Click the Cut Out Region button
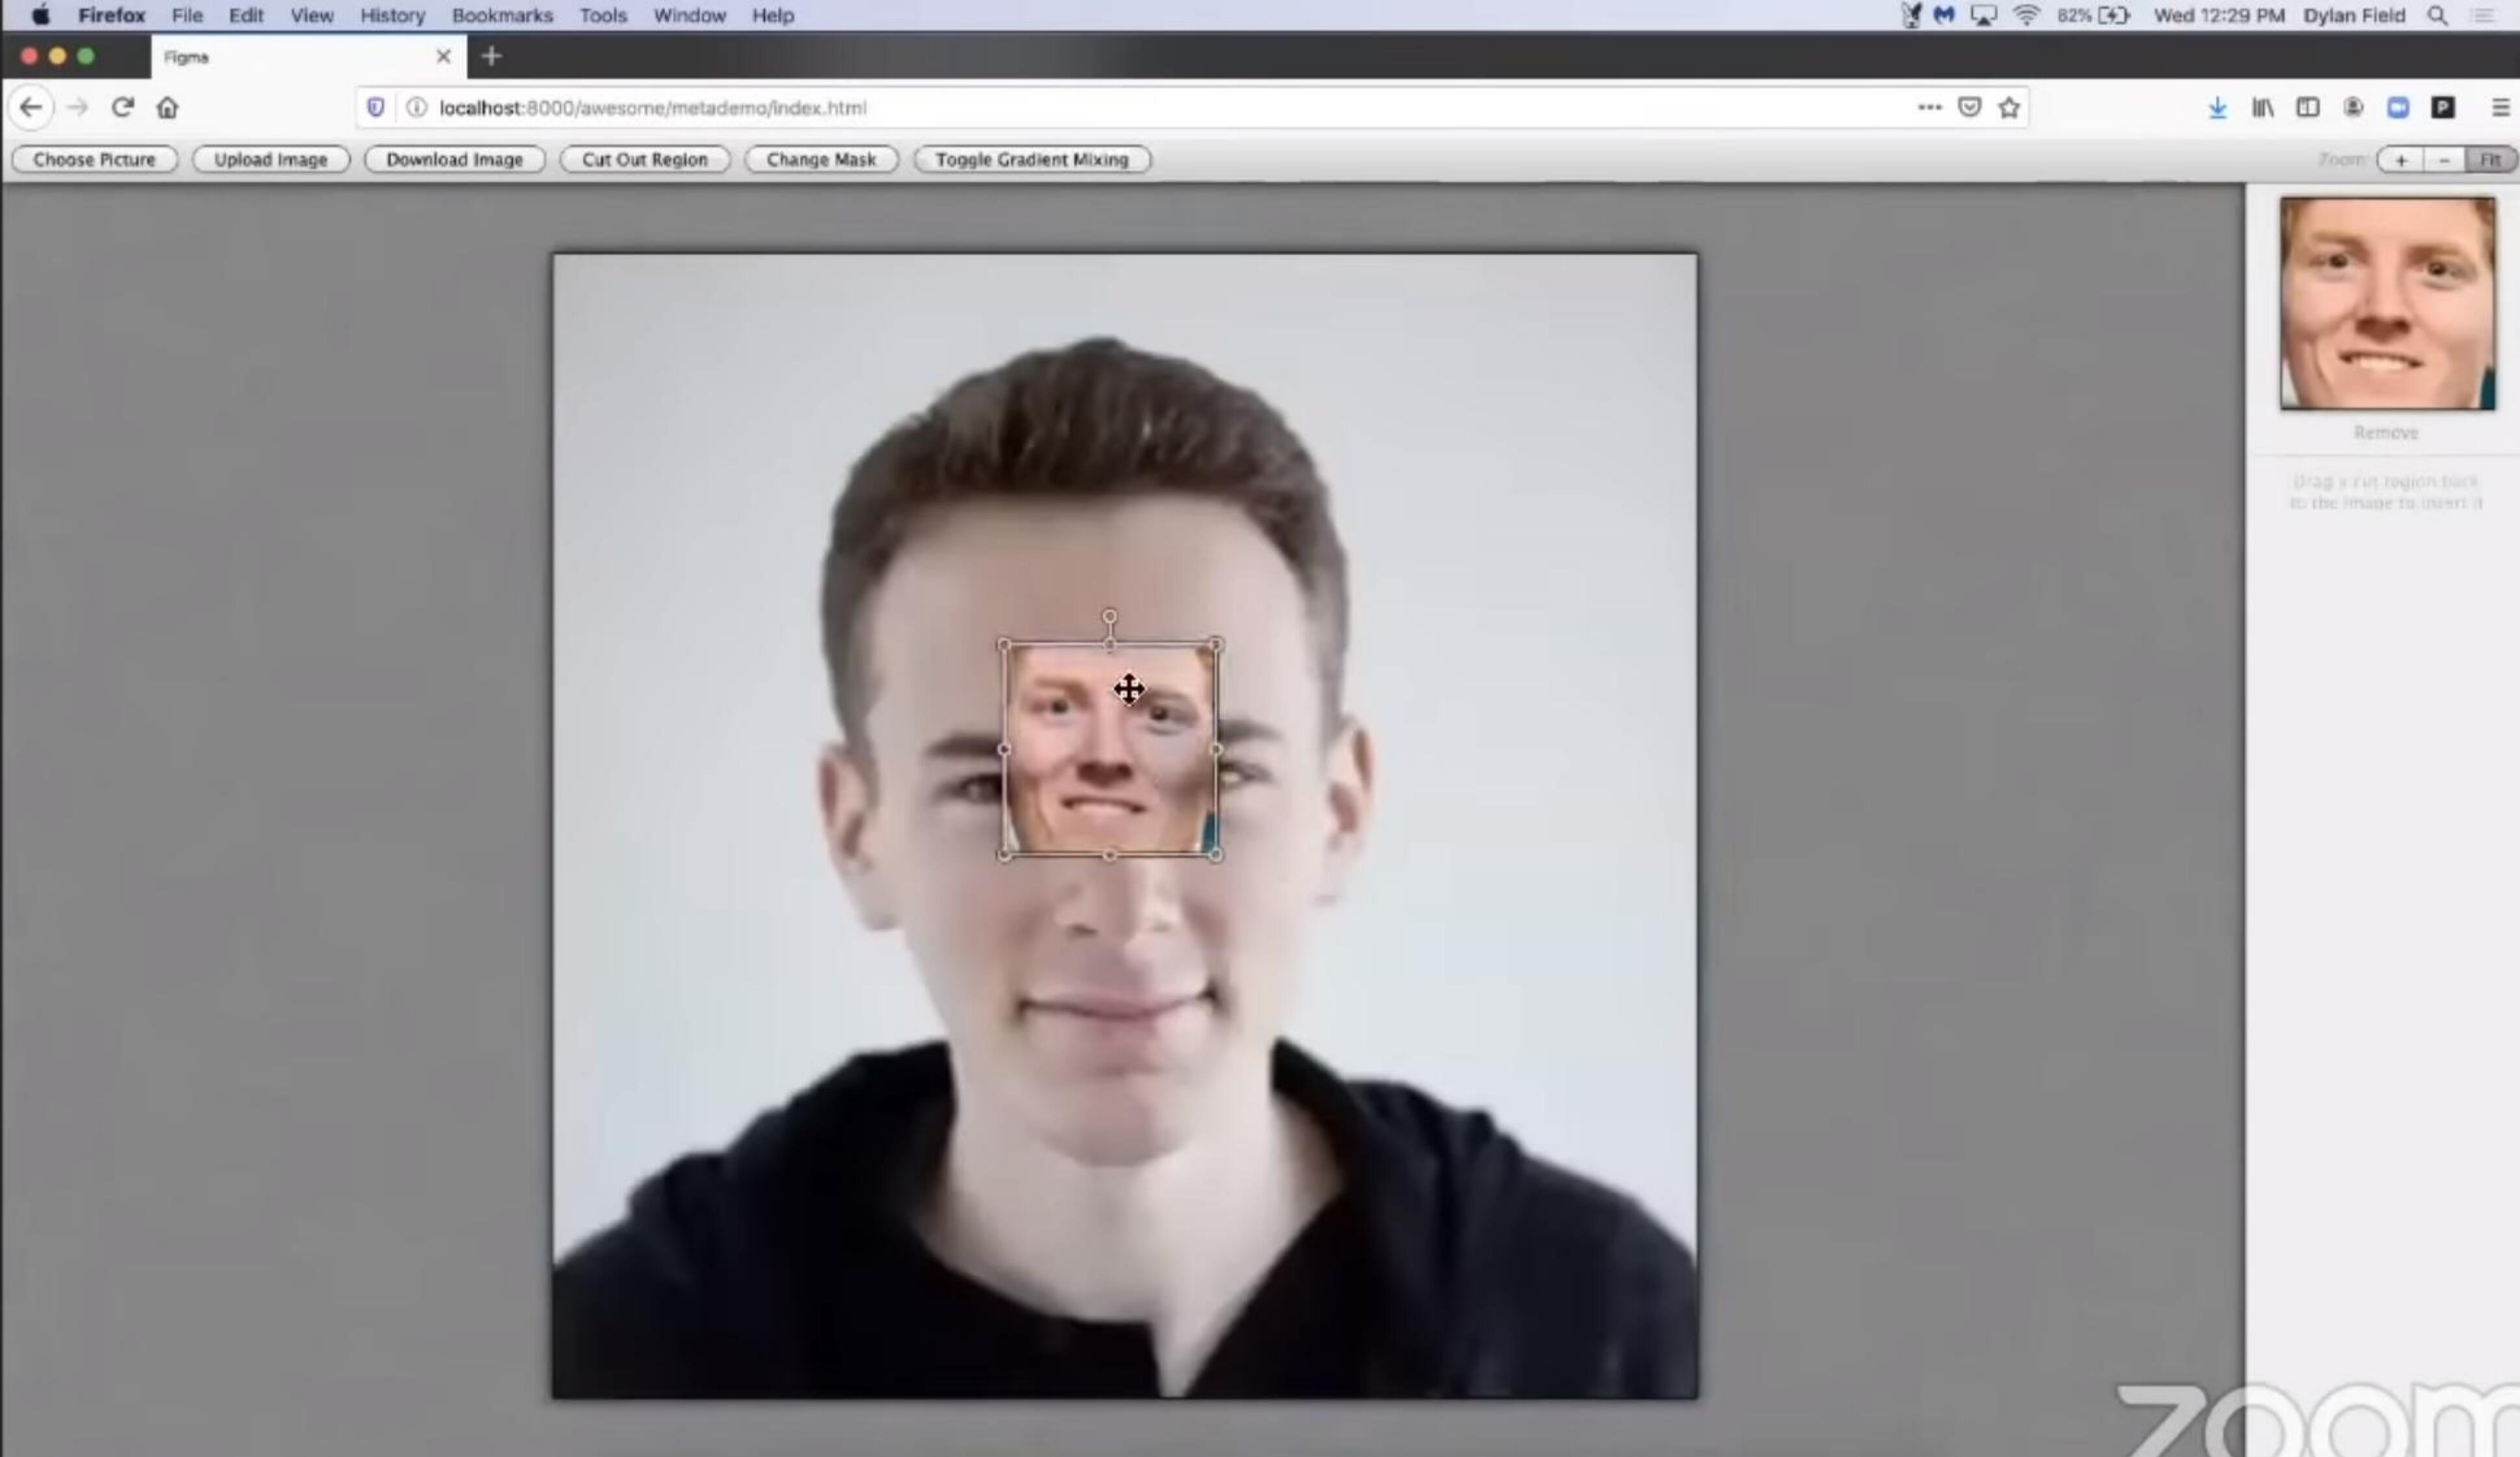Image resolution: width=2520 pixels, height=1457 pixels. (644, 159)
